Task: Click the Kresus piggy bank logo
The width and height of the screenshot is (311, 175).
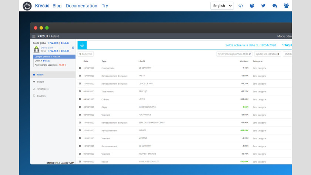Action: [x=27, y=6]
